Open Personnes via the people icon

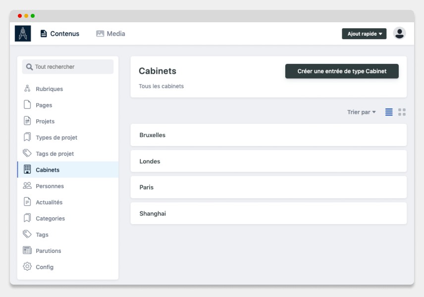point(27,186)
